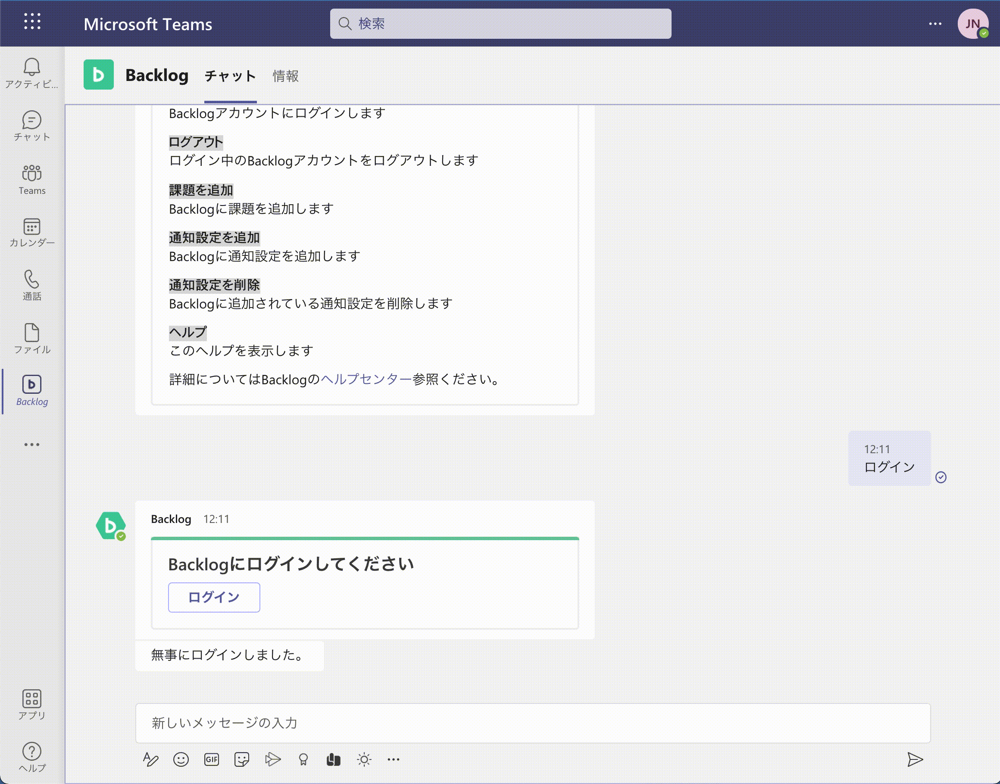Viewport: 1000px width, 784px height.
Task: Click the send message arrow
Action: (x=915, y=760)
